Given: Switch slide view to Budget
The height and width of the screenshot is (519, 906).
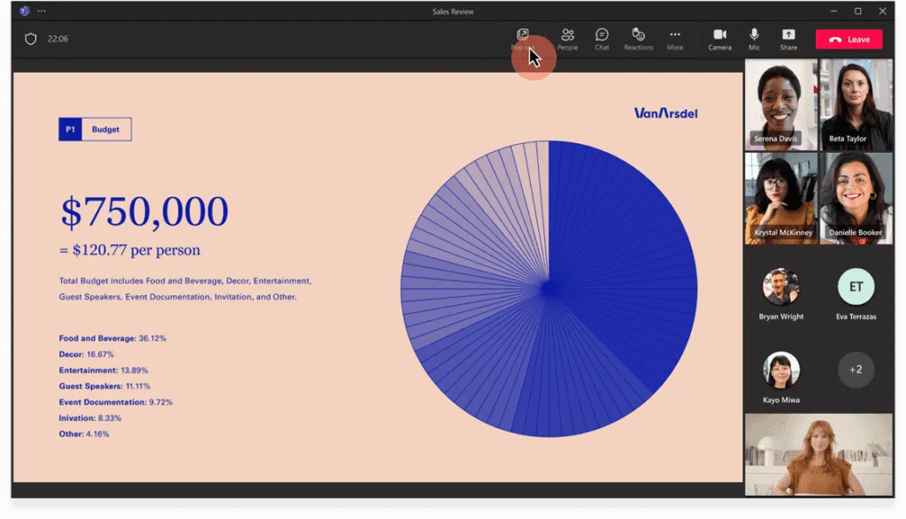Looking at the screenshot, I should pos(105,128).
